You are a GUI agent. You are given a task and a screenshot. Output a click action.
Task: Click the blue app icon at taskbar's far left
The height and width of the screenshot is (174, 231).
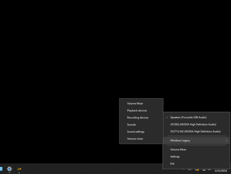[x=1, y=169]
